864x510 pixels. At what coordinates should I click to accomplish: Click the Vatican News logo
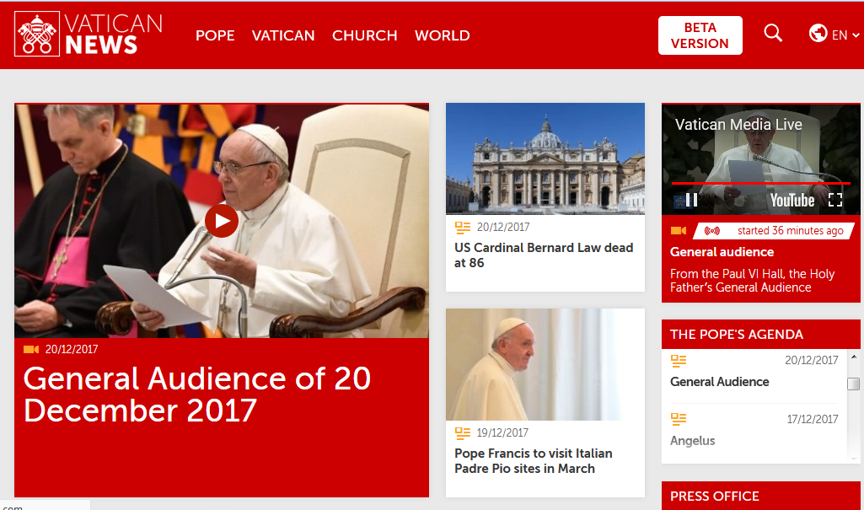click(88, 35)
